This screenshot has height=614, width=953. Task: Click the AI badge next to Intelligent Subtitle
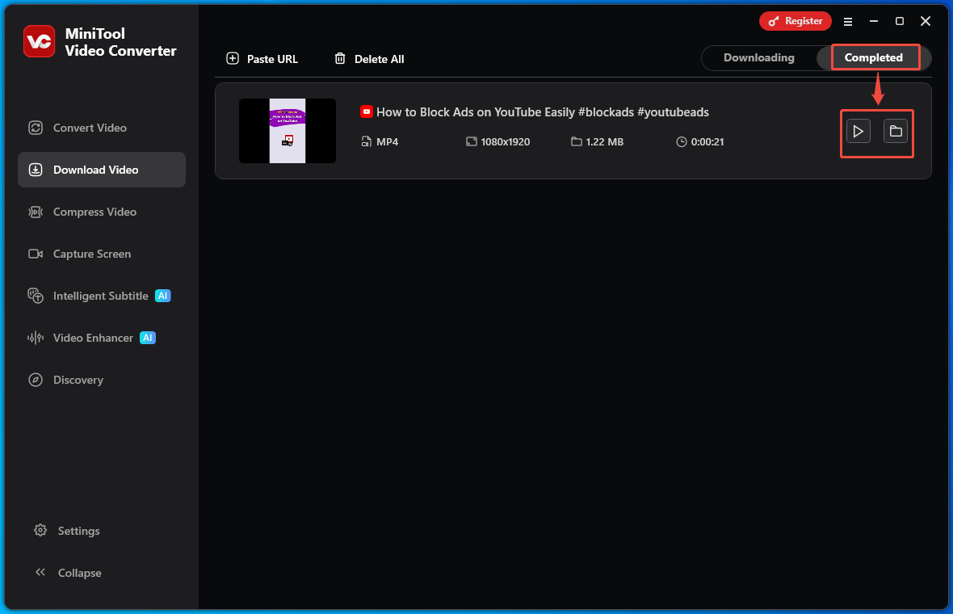tap(163, 296)
